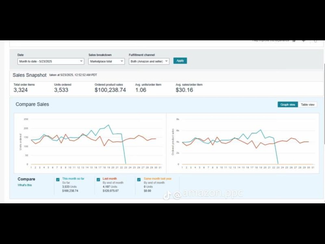The width and height of the screenshot is (325, 244).
Task: Click the teal line's highest peak in sales chart
Action: (261, 130)
